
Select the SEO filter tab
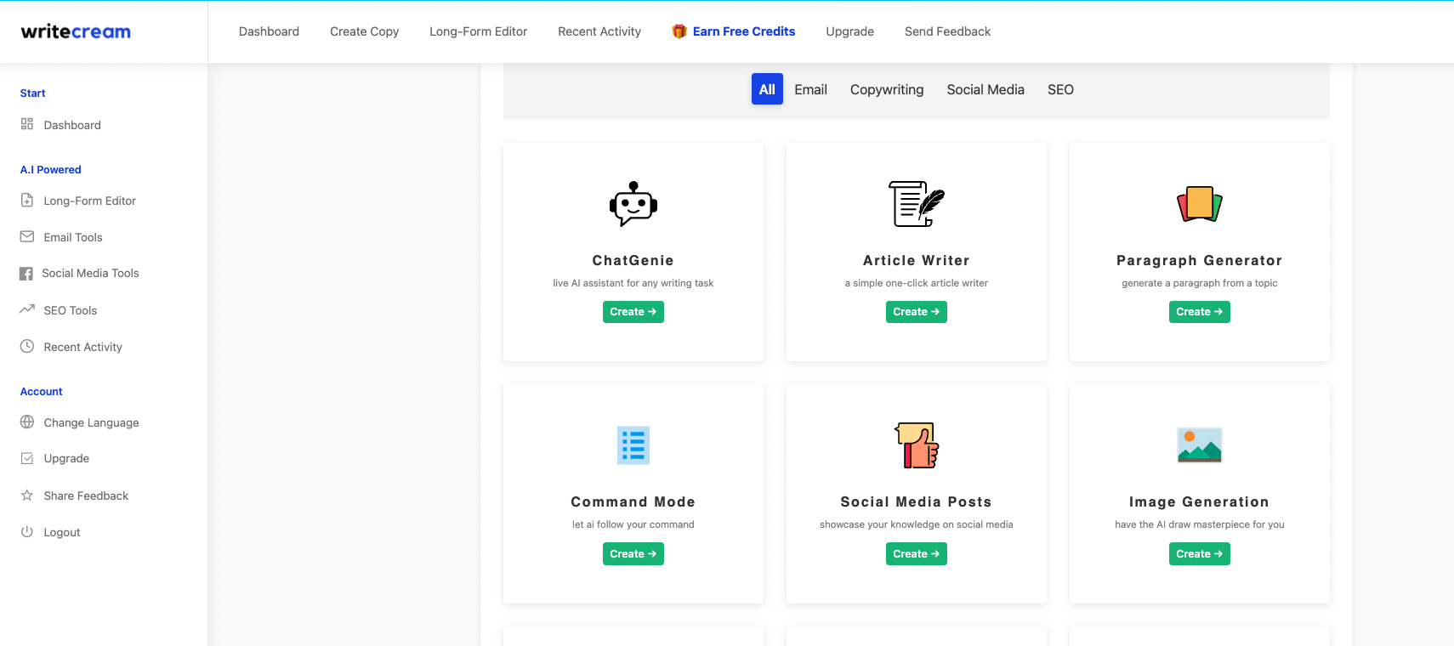(1059, 89)
